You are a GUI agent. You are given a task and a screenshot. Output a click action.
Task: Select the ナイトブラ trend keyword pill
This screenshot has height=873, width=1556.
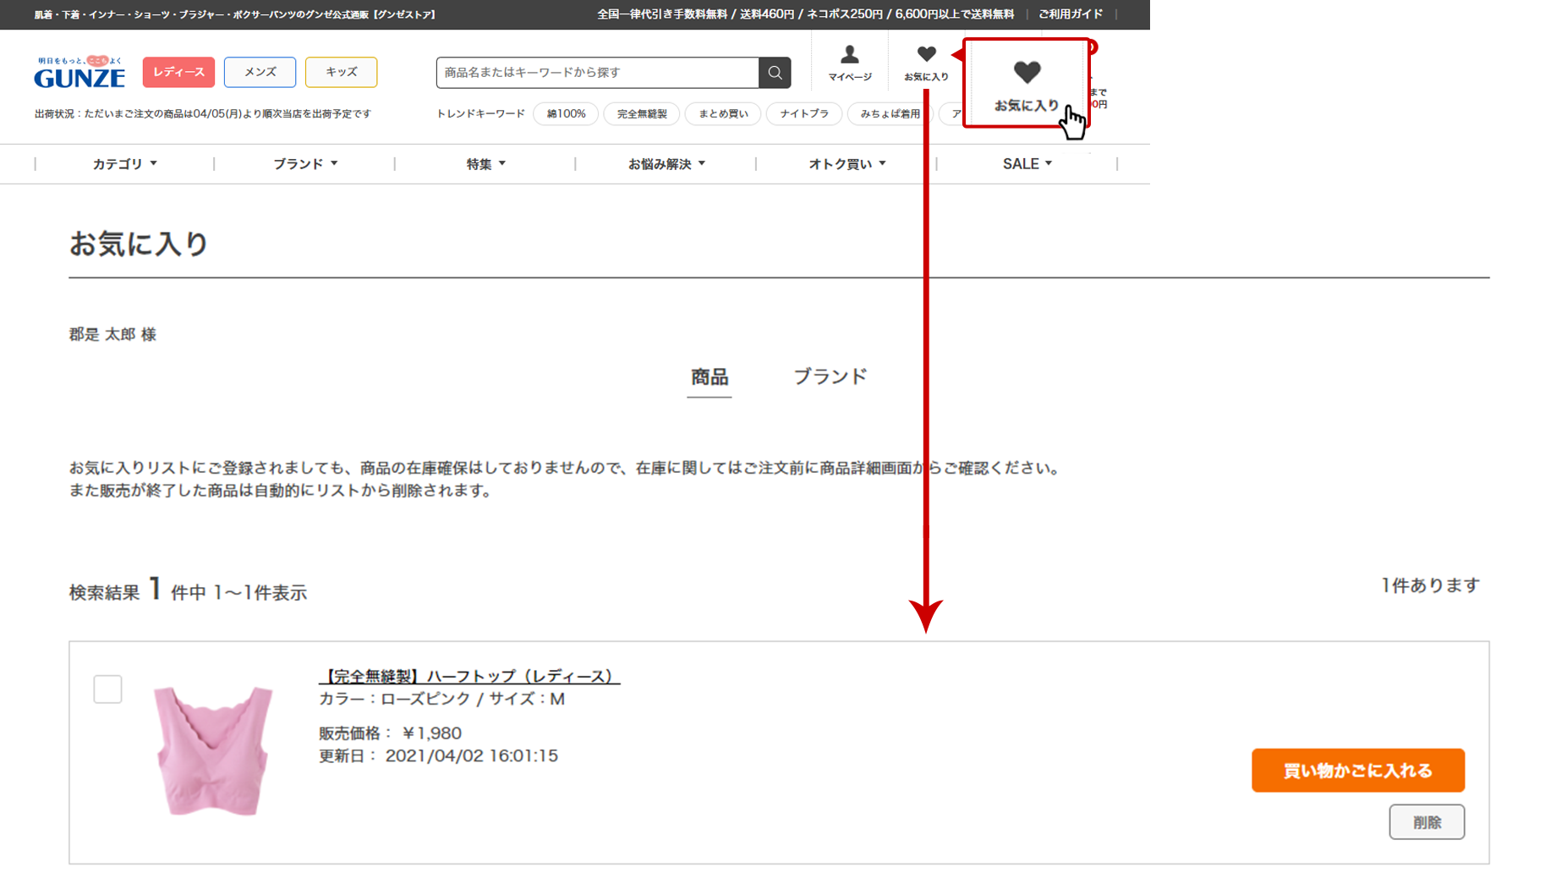[803, 113]
